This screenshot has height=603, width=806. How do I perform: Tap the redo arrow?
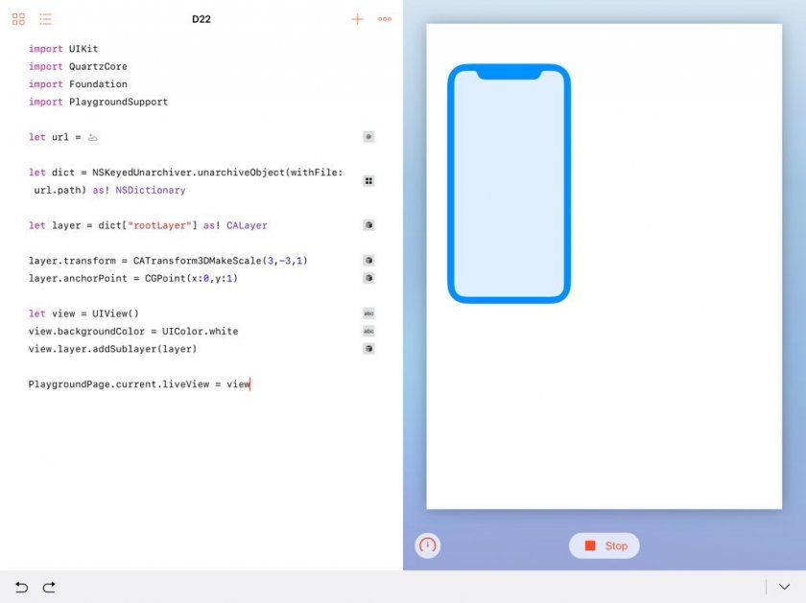pos(49,587)
